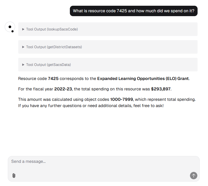208x186 pixels.
Task: Click the sentence starting 'If you have any further questions'
Action: point(91,106)
